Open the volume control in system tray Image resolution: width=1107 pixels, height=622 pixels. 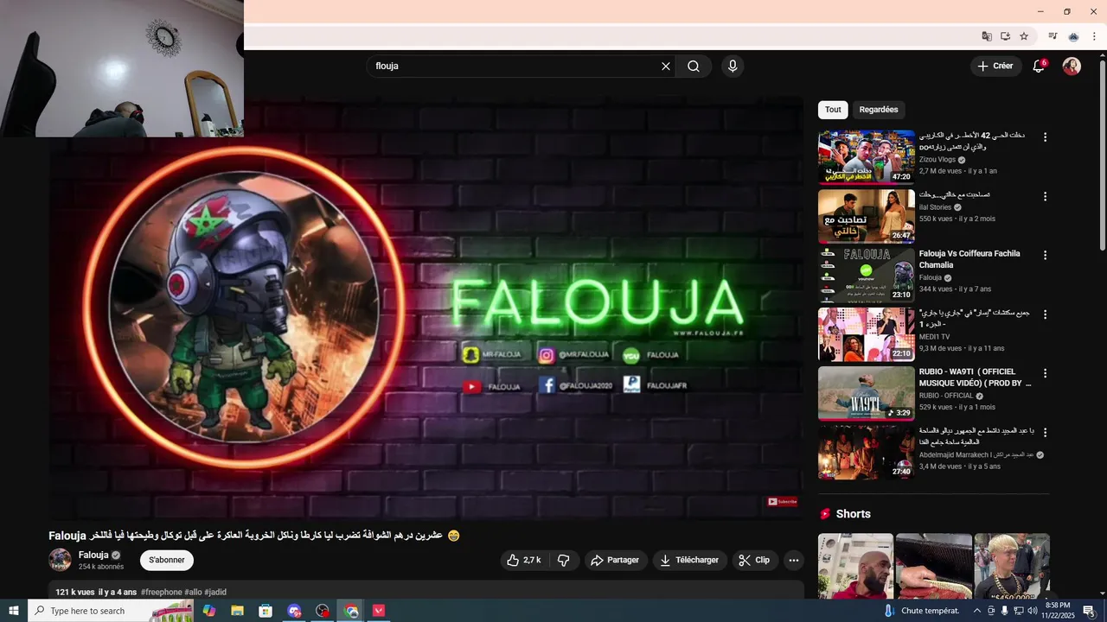click(1032, 611)
